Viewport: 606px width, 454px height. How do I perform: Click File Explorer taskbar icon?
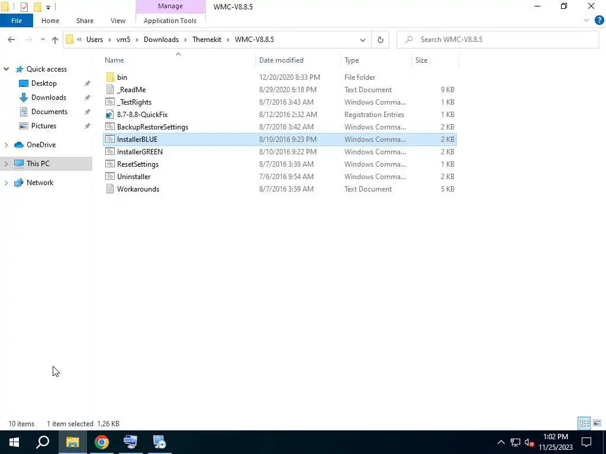pos(72,442)
